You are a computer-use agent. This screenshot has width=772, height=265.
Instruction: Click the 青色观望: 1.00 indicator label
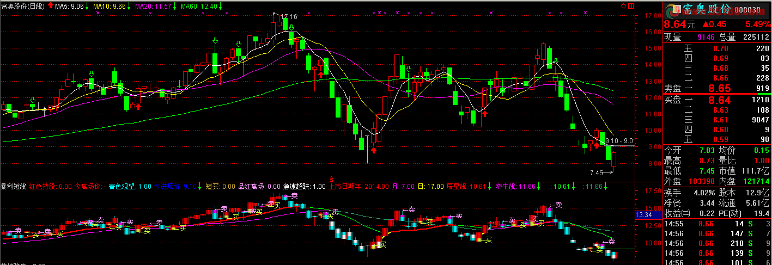pyautogui.click(x=130, y=186)
